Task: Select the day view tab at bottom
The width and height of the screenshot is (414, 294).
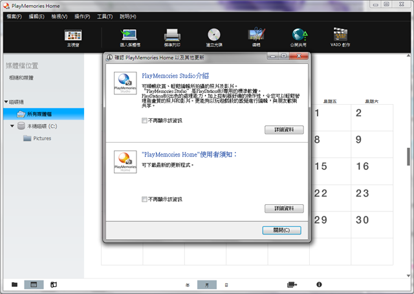Action: 226,285
